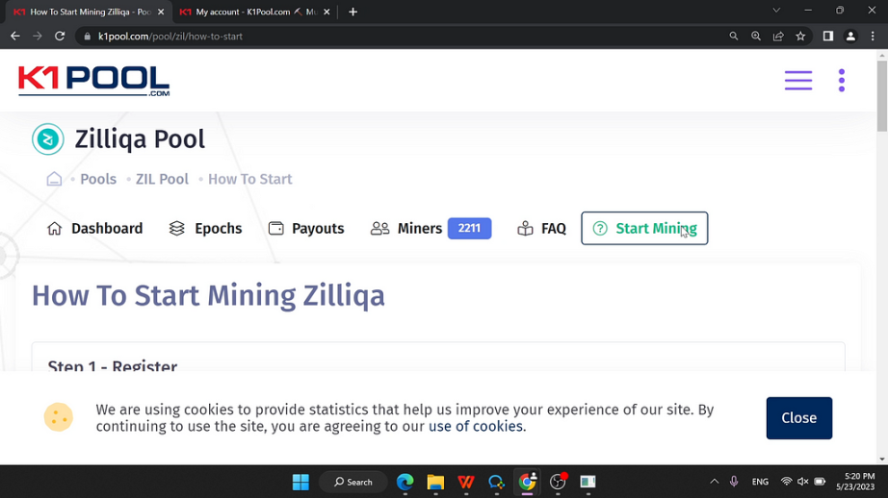Click the How To Start breadcrumb

pos(249,179)
